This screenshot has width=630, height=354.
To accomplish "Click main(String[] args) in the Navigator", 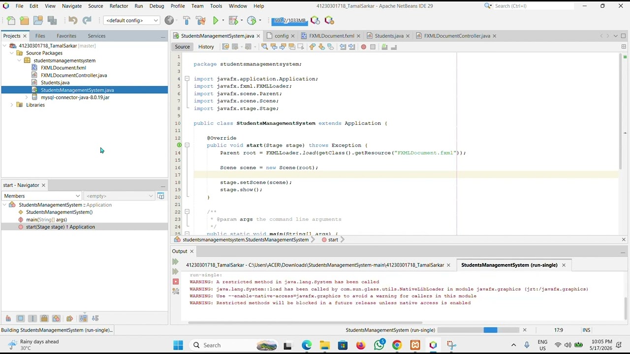I will pos(46,220).
